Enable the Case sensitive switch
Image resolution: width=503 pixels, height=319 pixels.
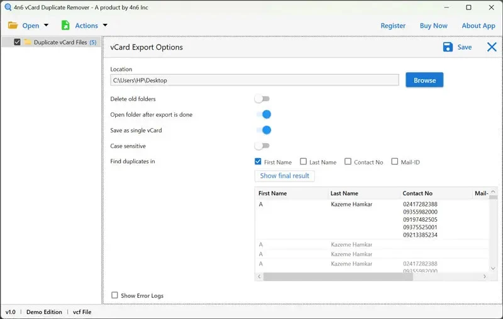pos(262,146)
